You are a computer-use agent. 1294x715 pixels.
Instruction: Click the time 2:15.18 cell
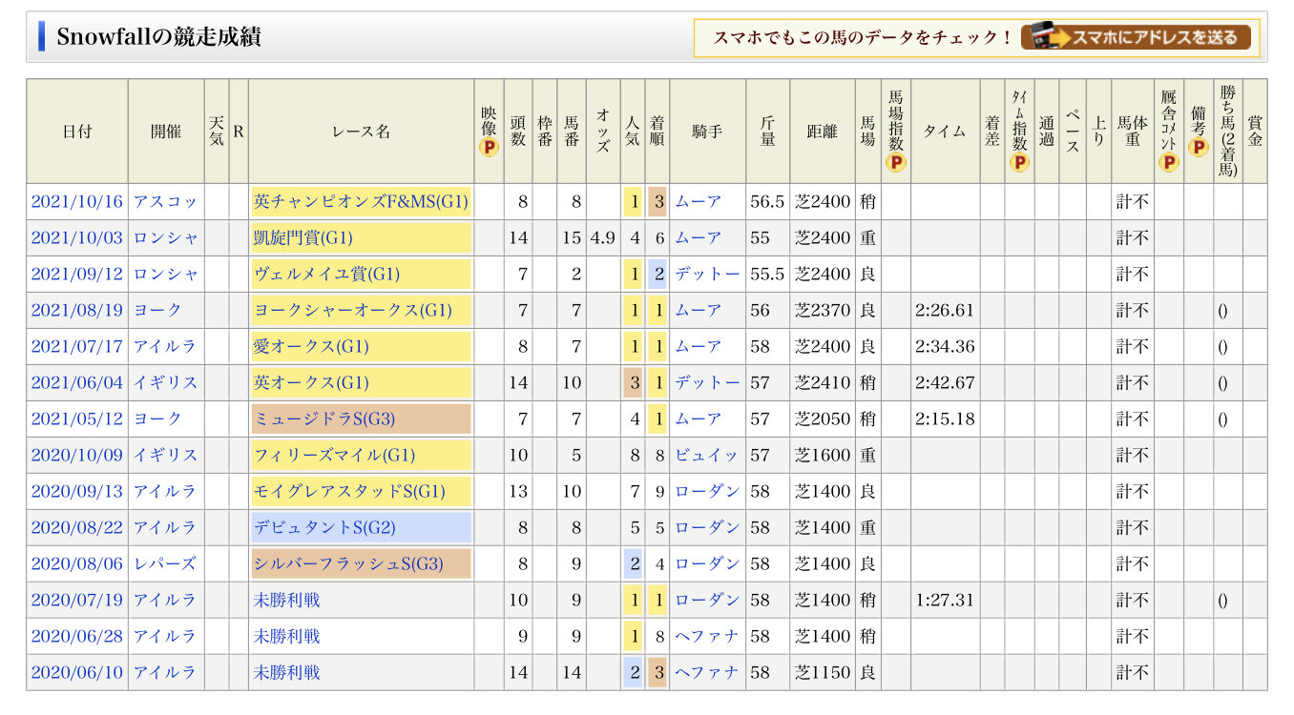point(945,419)
